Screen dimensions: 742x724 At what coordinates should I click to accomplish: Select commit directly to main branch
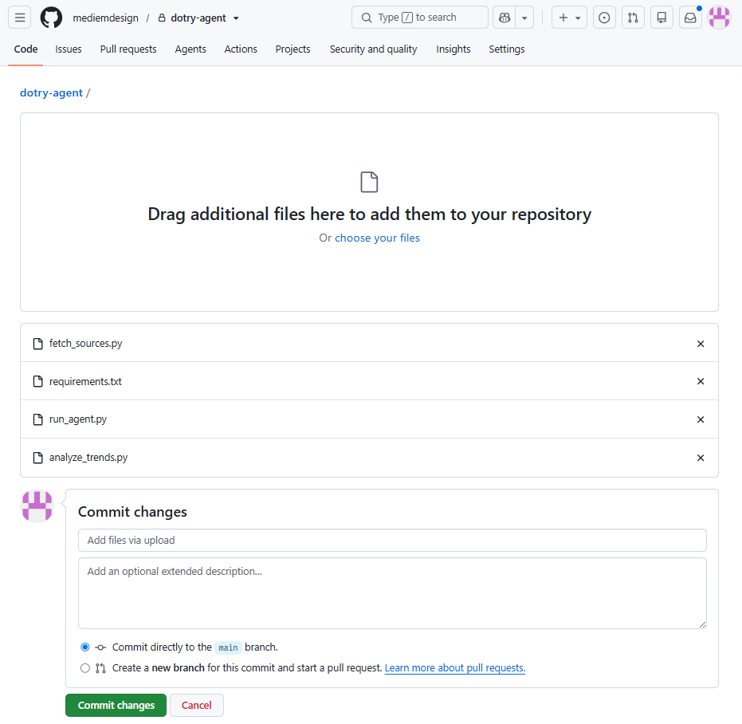(85, 647)
